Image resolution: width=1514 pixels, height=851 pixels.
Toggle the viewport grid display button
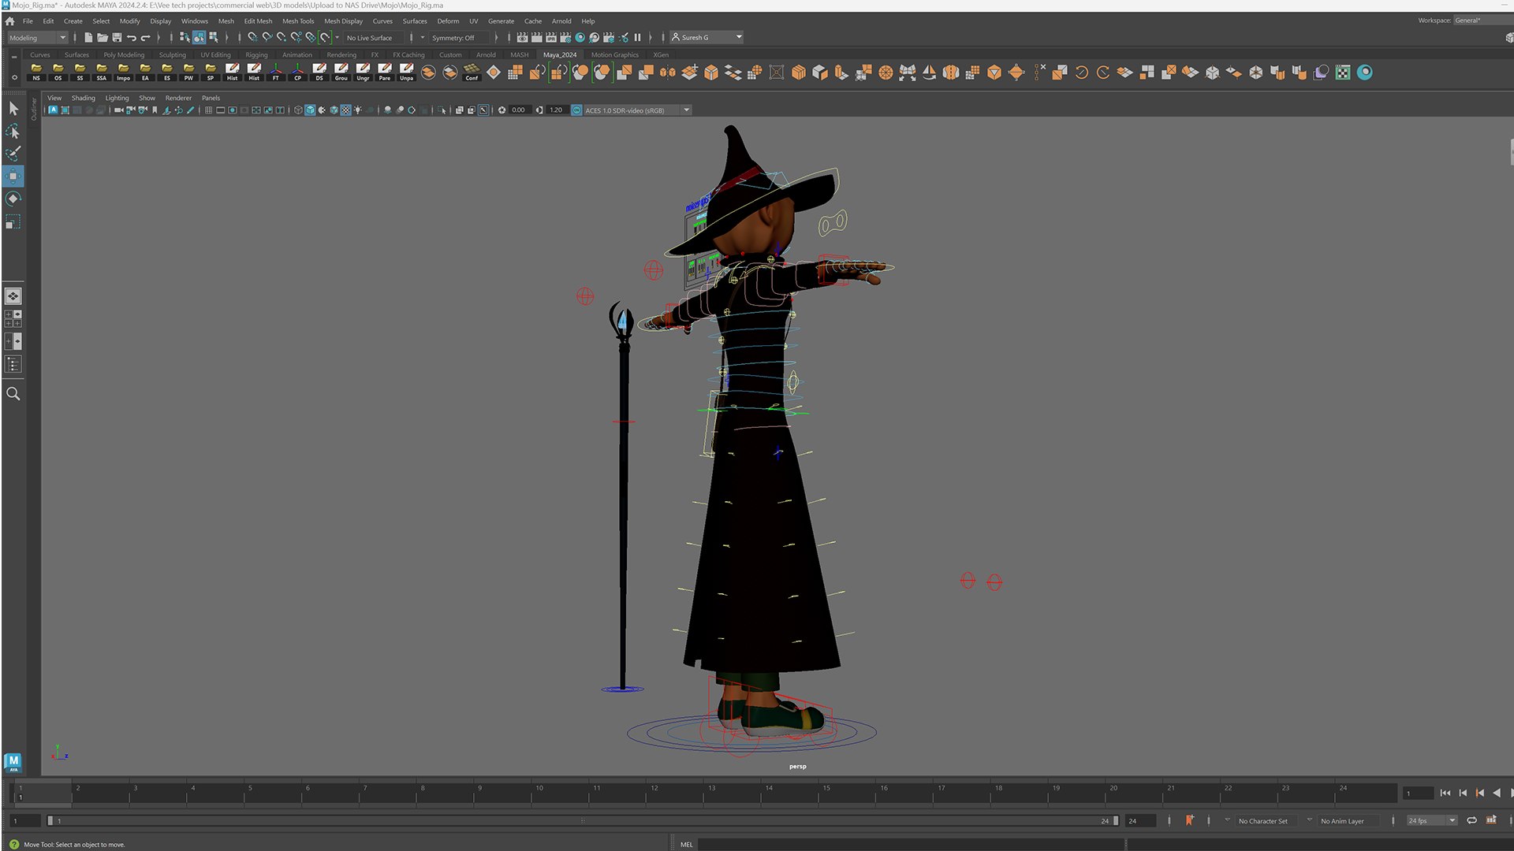pyautogui.click(x=208, y=110)
